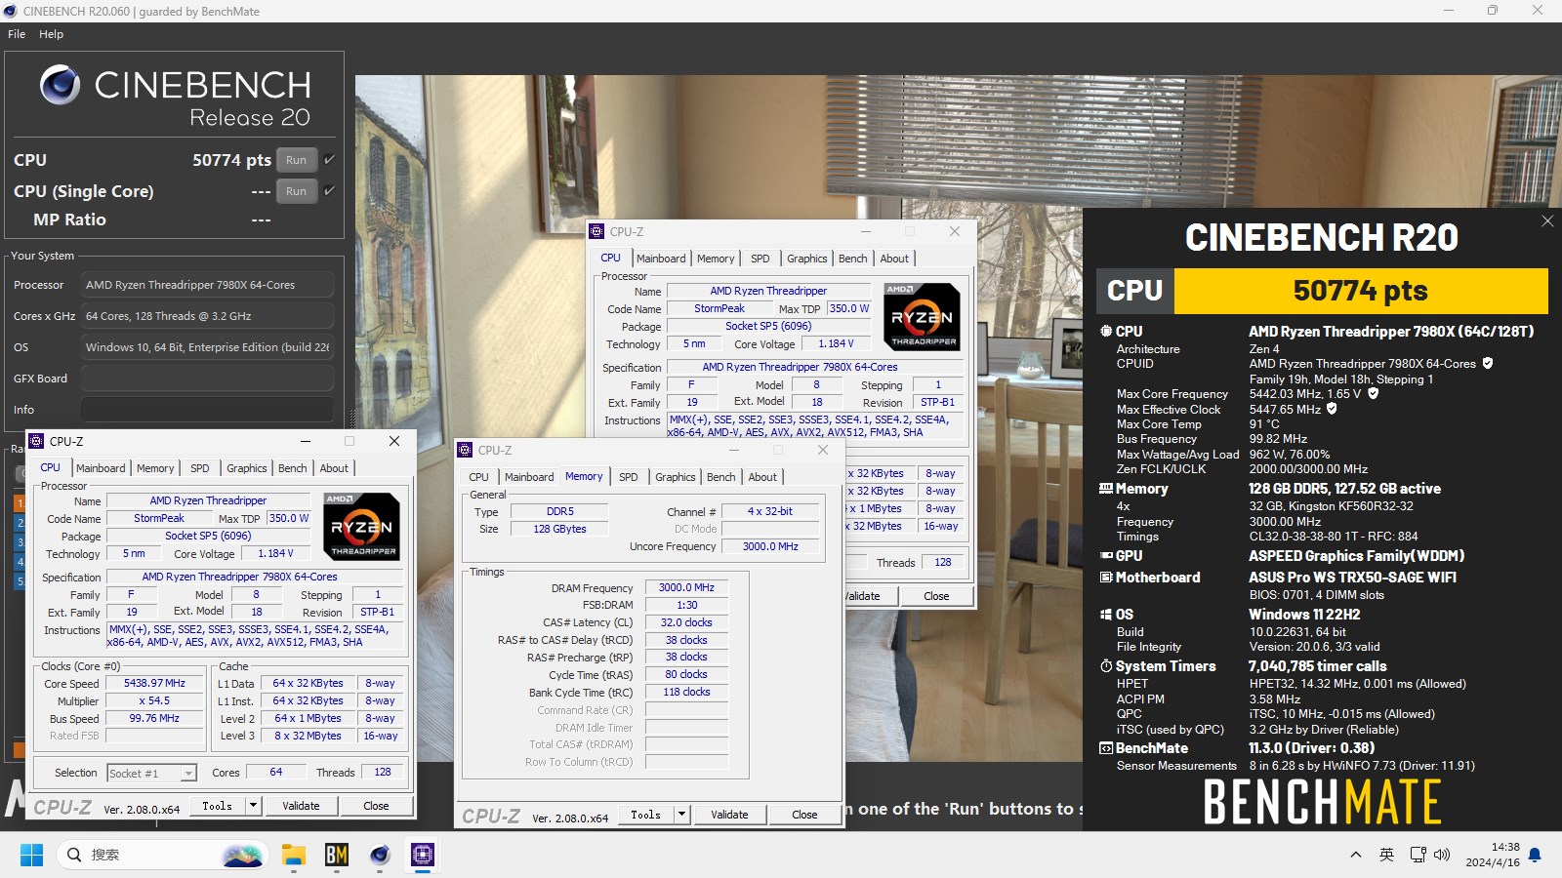Viewport: 1562px width, 878px height.
Task: Click Validate in the bottom-left CPU-Z window
Action: point(301,806)
